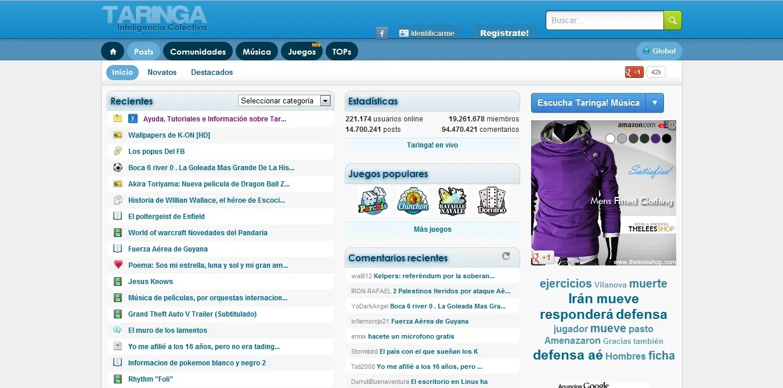Open the Juegos navigation tab
Image resolution: width=783 pixels, height=388 pixels.
click(x=302, y=51)
